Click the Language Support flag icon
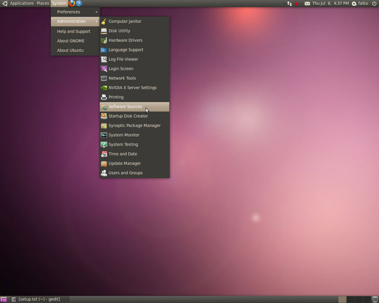This screenshot has height=303, width=379. click(104, 50)
